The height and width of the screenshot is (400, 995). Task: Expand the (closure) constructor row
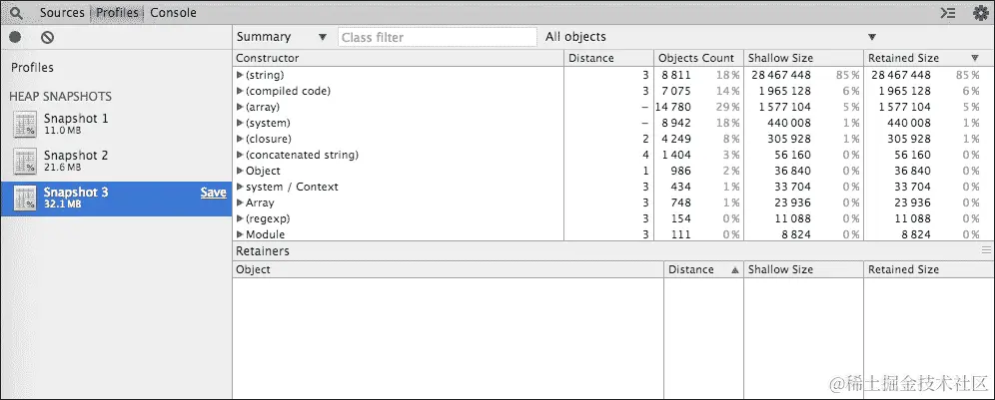[x=240, y=139]
